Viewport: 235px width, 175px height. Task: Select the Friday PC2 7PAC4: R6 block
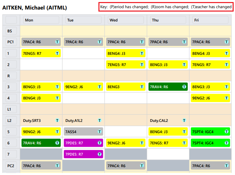(210, 165)
